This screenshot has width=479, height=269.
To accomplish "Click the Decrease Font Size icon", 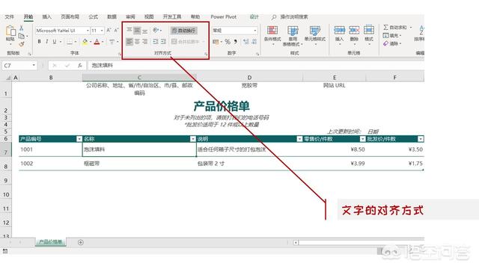I will tap(116, 31).
